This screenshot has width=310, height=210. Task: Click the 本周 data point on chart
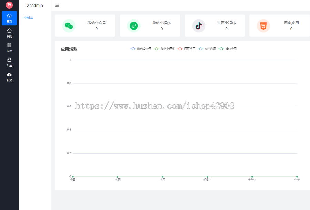tap(118, 177)
